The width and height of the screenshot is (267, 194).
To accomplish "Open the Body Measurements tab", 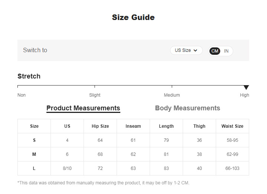I will (x=188, y=108).
